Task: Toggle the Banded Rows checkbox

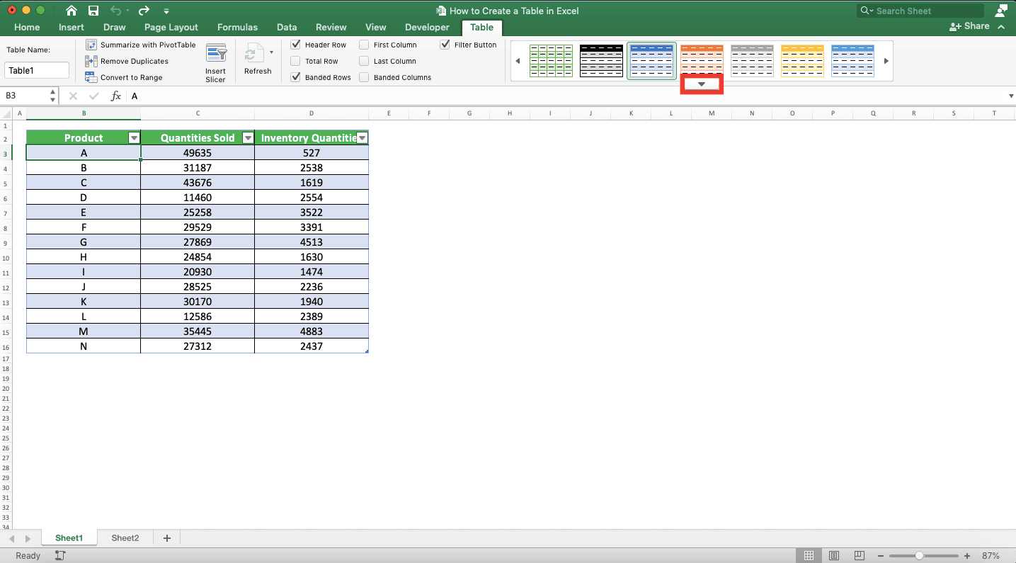Action: point(296,77)
